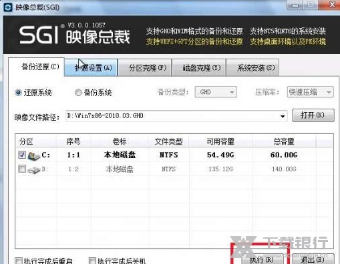This screenshot has width=340, height=264.
Task: Click the 总容量 column header
Action: click(x=284, y=141)
